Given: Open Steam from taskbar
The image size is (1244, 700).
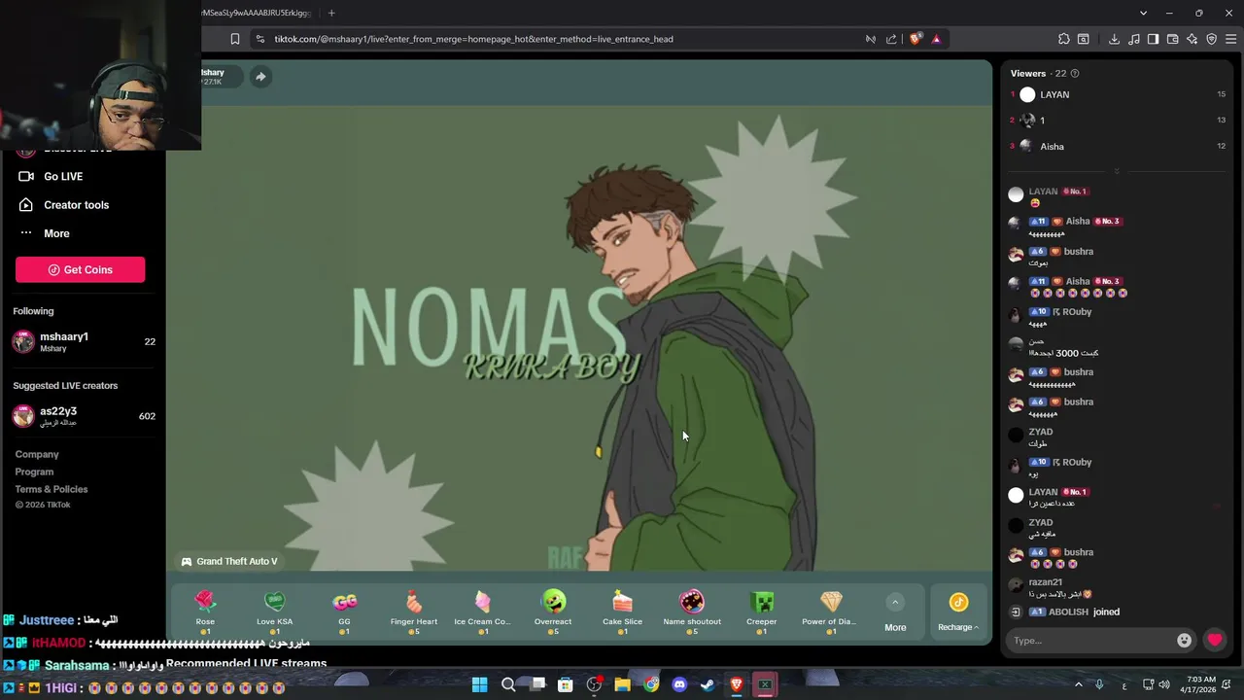Looking at the screenshot, I should click(708, 684).
